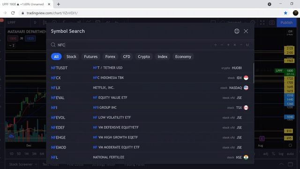Select the 3M range button
300x169 pixels.
34,154
